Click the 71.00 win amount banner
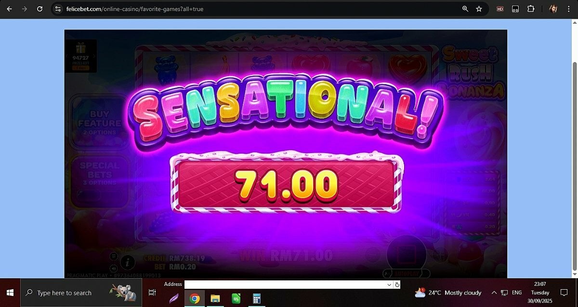Viewport: 578px width, 307px height. [286, 184]
